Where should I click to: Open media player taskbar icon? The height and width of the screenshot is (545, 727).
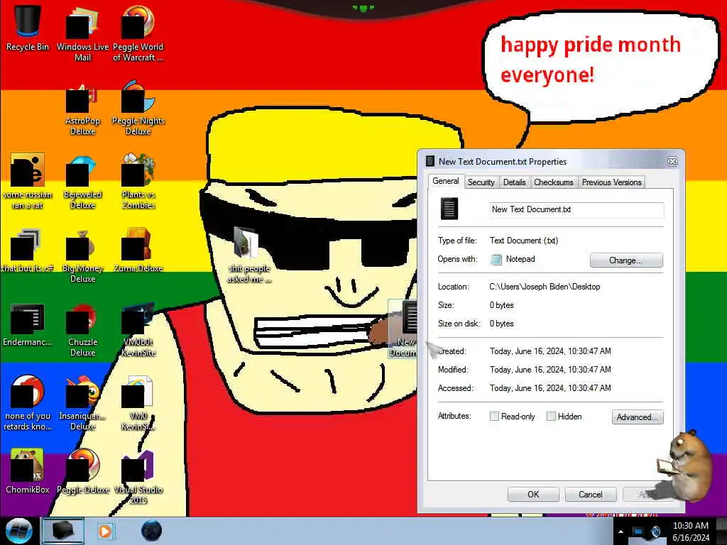105,531
